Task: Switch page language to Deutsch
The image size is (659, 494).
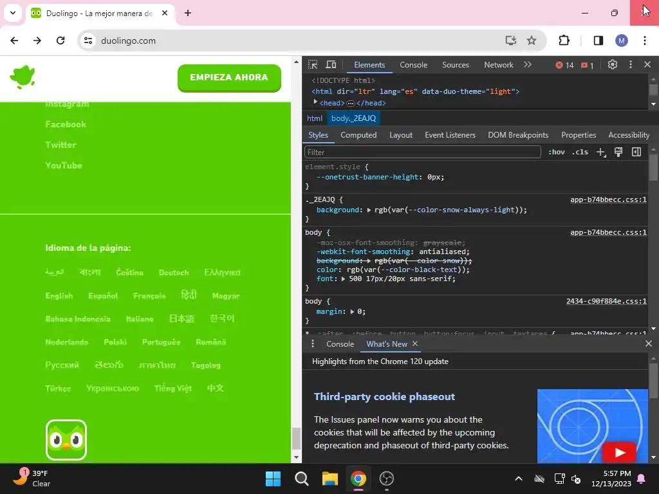Action: coord(174,273)
